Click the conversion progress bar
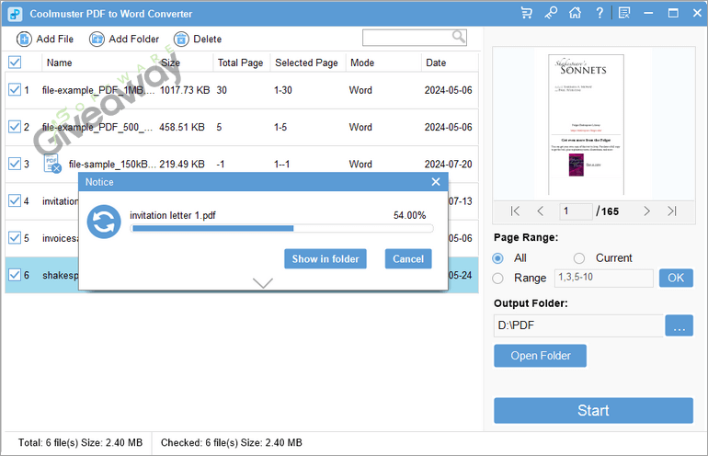The height and width of the screenshot is (456, 708). (281, 228)
